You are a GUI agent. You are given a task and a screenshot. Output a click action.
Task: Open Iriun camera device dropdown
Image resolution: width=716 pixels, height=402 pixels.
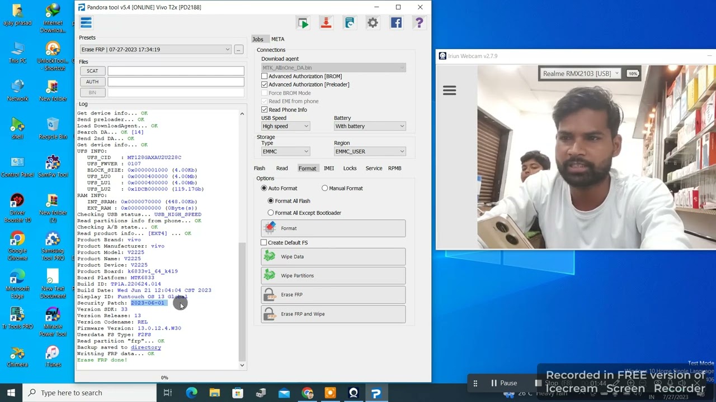[581, 74]
